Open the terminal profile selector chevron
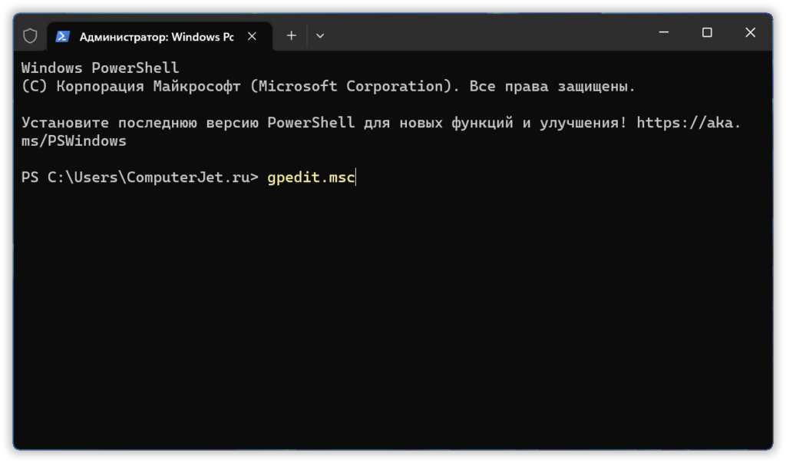This screenshot has height=463, width=786. (x=320, y=35)
